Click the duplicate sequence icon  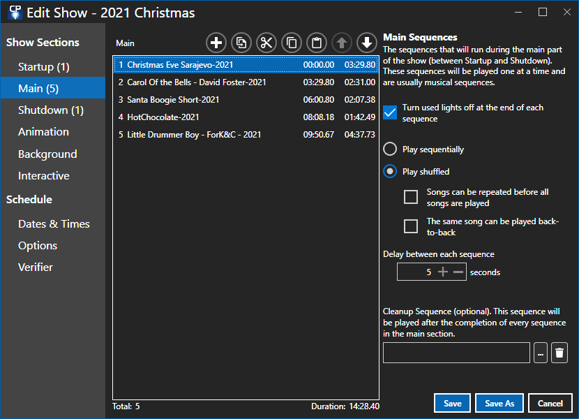(241, 43)
